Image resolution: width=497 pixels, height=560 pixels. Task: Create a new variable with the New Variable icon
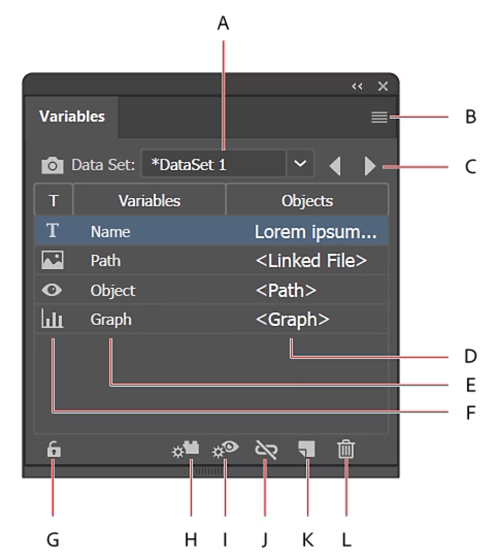coord(306,450)
